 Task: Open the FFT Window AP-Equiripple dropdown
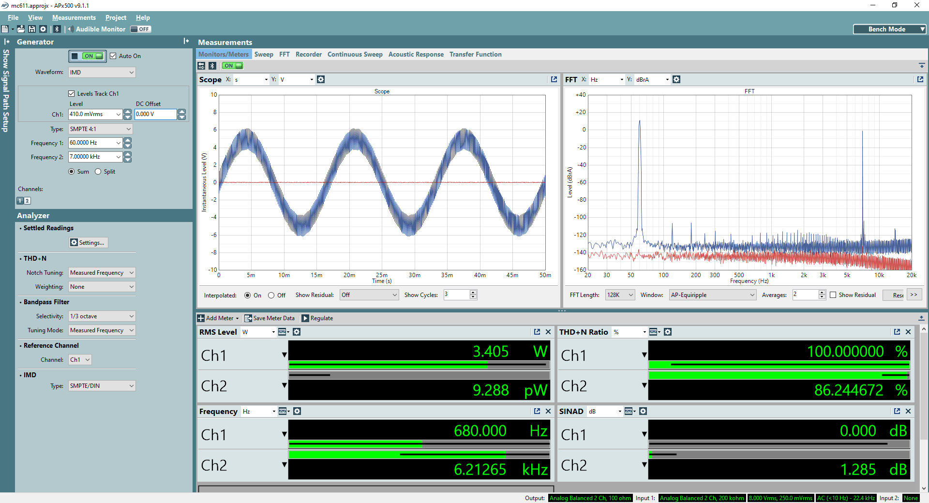pyautogui.click(x=712, y=295)
